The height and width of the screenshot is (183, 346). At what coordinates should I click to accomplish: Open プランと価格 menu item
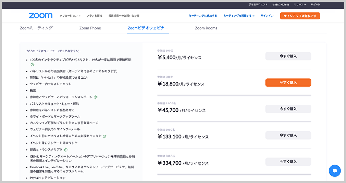pyautogui.click(x=94, y=16)
